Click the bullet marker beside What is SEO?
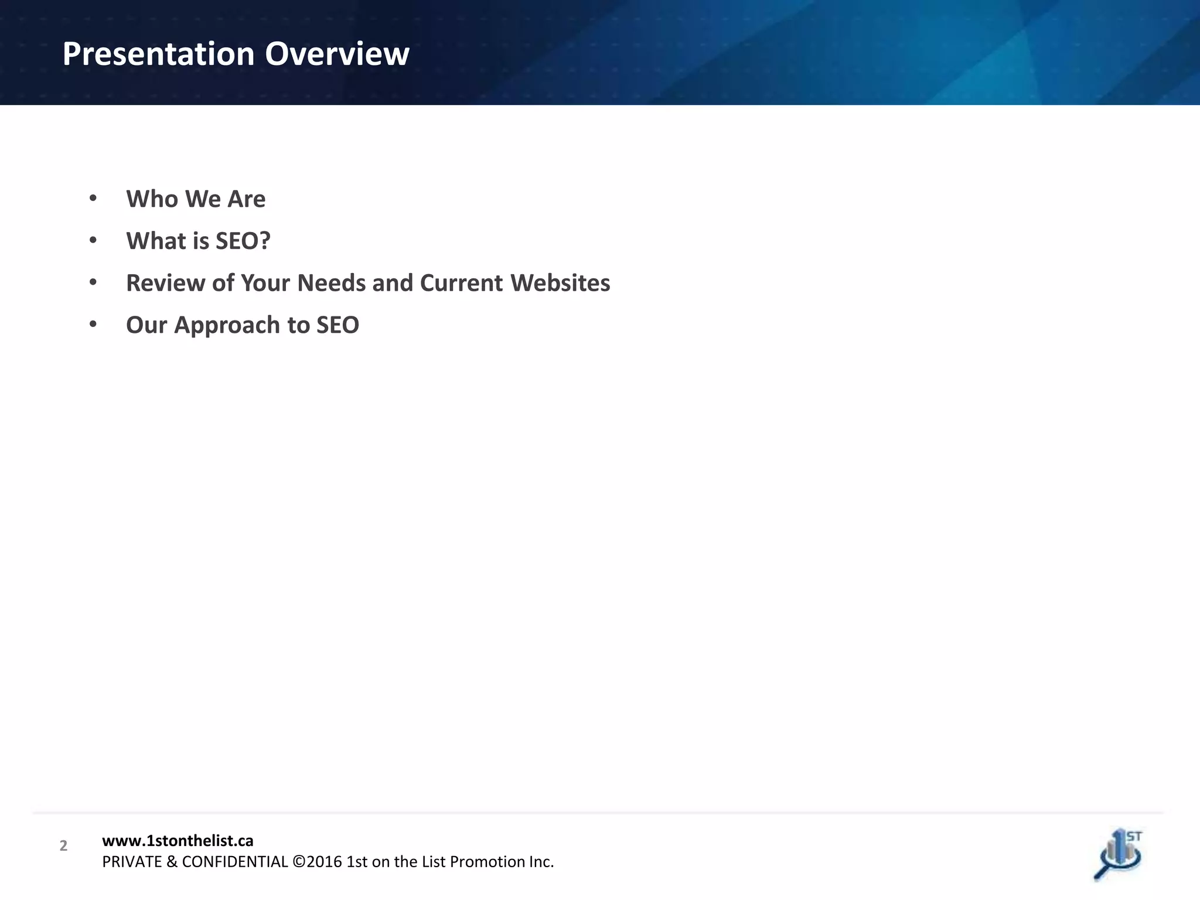 pos(93,240)
